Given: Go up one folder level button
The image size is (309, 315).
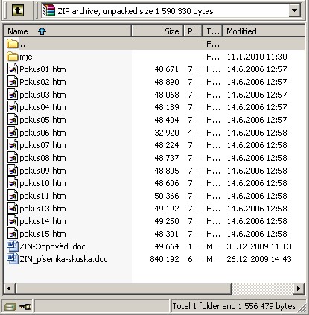Looking at the screenshot, I should [18, 10].
